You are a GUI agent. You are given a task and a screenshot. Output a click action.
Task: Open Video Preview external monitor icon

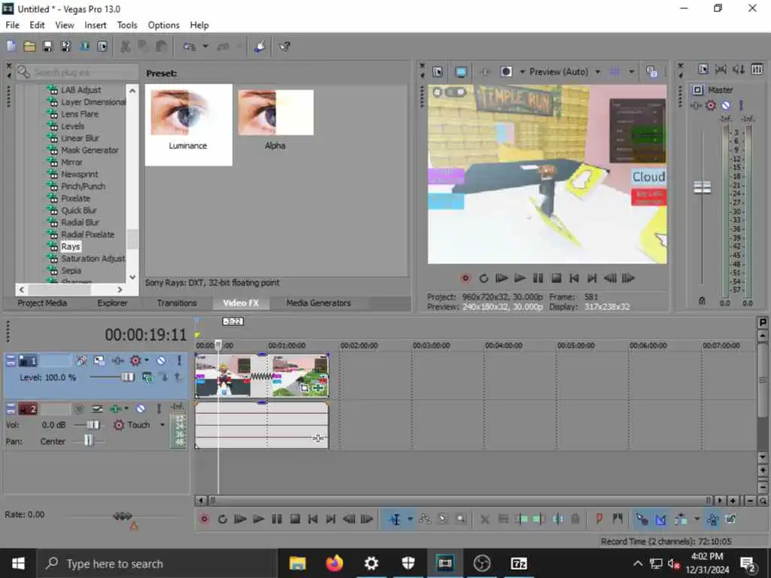pyautogui.click(x=461, y=71)
